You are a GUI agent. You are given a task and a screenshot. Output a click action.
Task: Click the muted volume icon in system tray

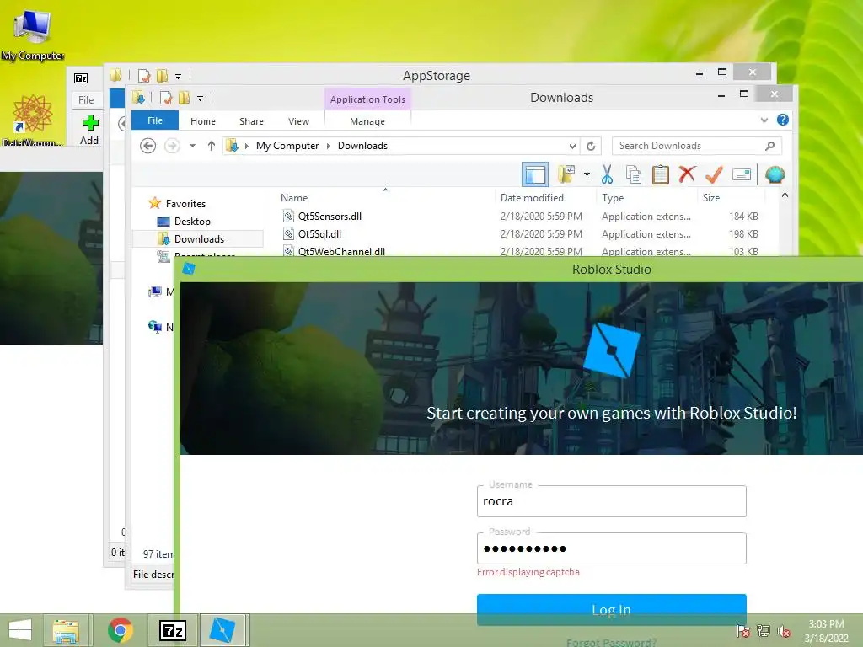tap(783, 631)
